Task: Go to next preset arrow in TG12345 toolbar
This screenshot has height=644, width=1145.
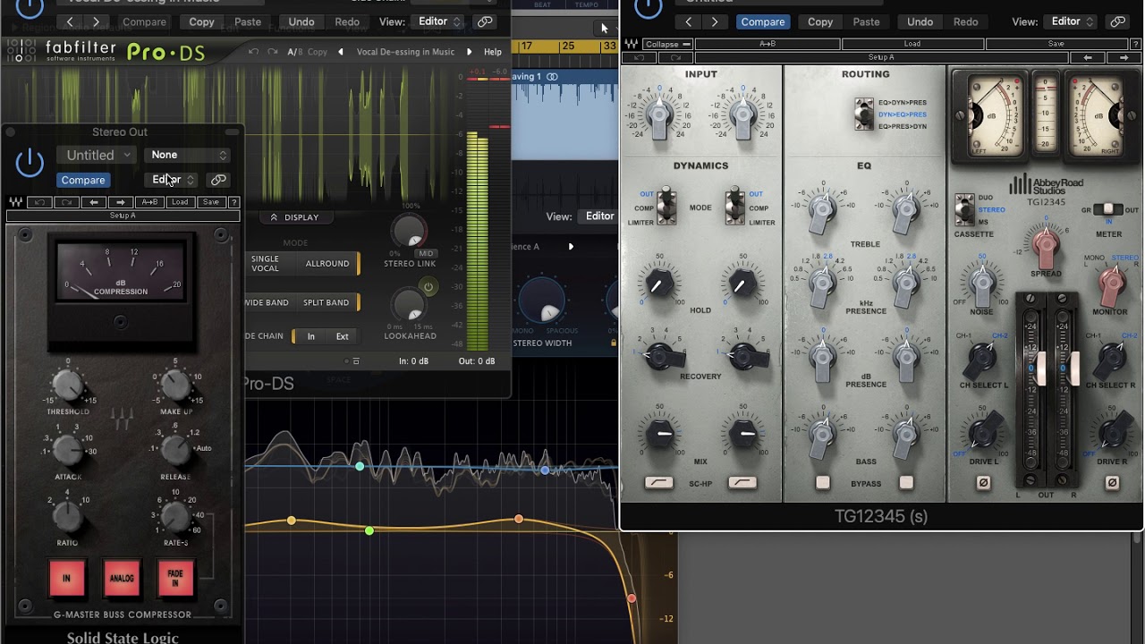Action: click(1124, 57)
